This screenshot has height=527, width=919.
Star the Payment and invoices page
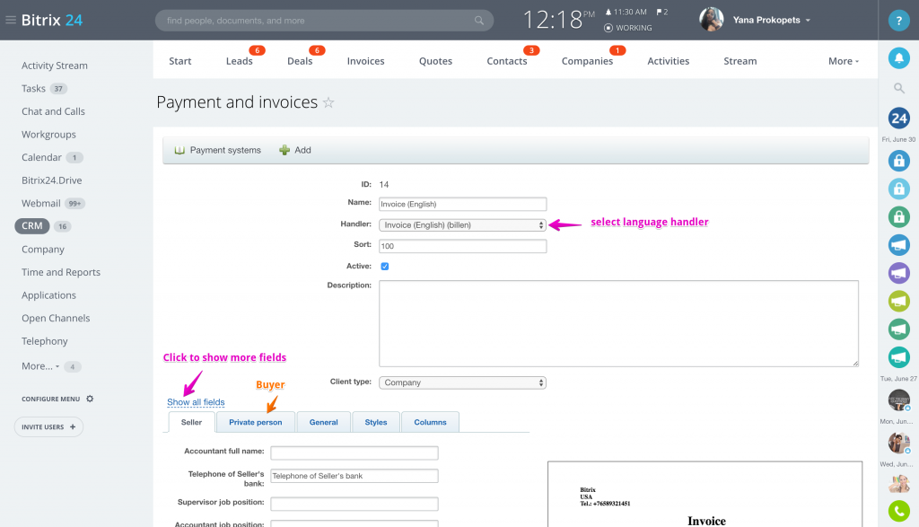tap(328, 102)
